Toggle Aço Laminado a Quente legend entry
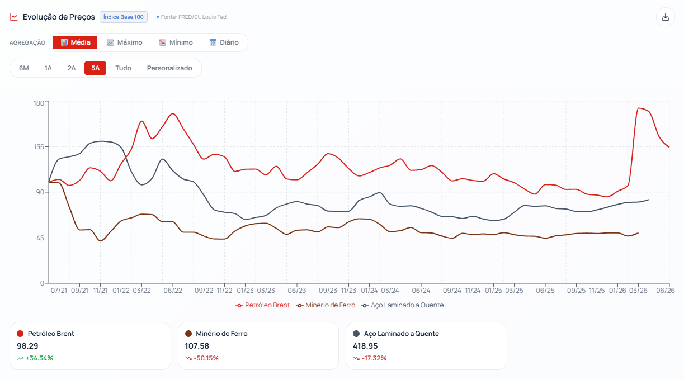The height and width of the screenshot is (380, 684). (x=402, y=305)
